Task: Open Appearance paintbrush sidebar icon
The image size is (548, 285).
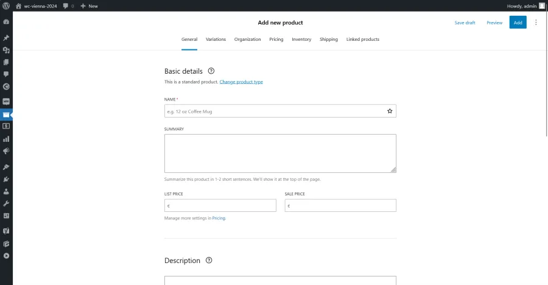Action: [x=6, y=167]
